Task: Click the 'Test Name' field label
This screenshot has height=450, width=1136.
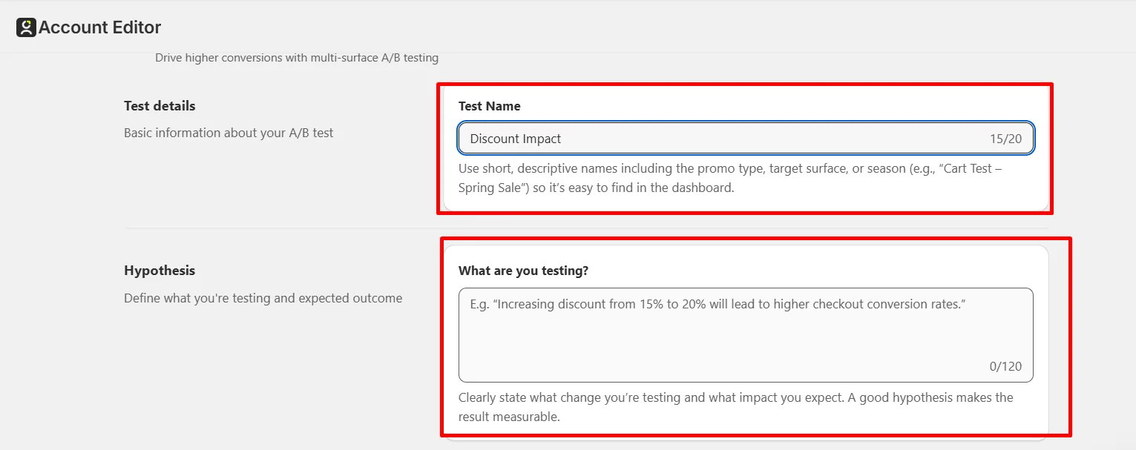Action: point(490,106)
